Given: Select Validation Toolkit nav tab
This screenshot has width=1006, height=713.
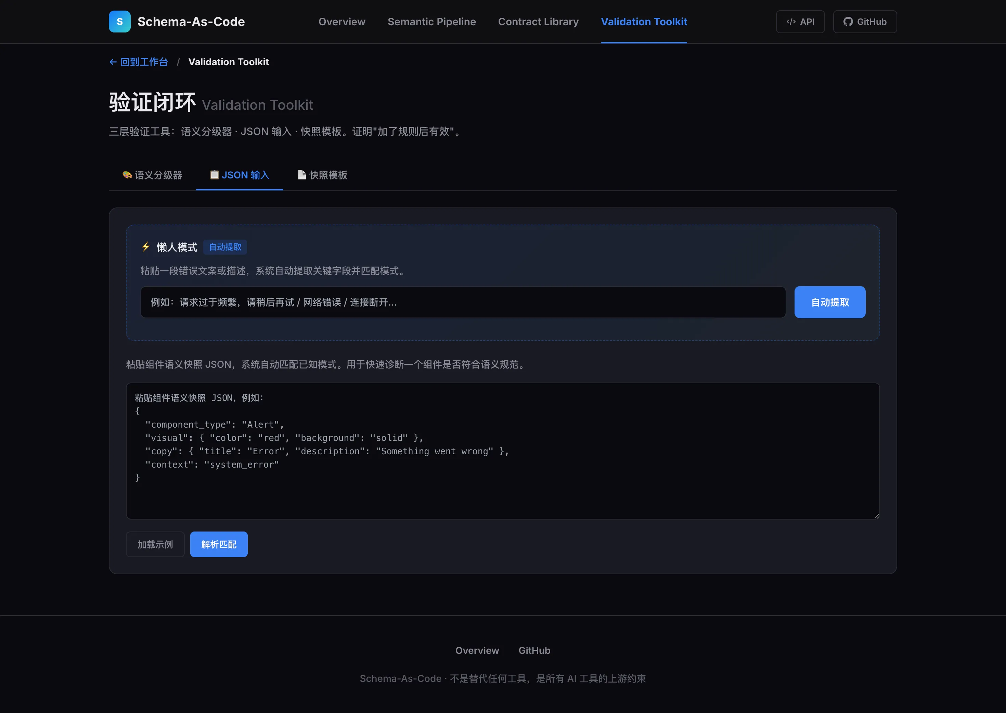Looking at the screenshot, I should (644, 22).
